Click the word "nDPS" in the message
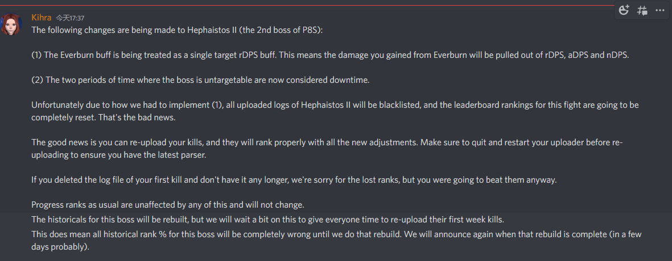The height and width of the screenshot is (261, 672). coord(617,55)
